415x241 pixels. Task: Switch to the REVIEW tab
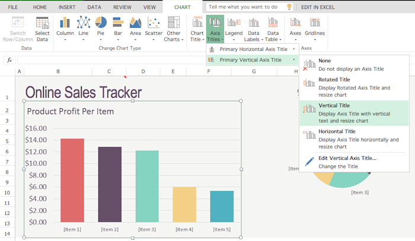tap(122, 7)
